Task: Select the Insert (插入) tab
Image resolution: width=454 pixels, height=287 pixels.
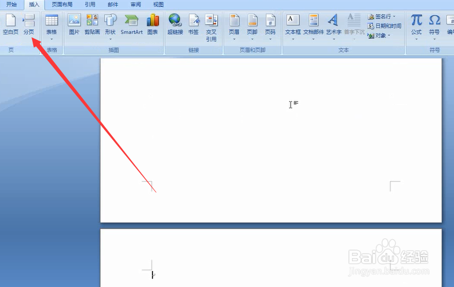Action: click(34, 5)
